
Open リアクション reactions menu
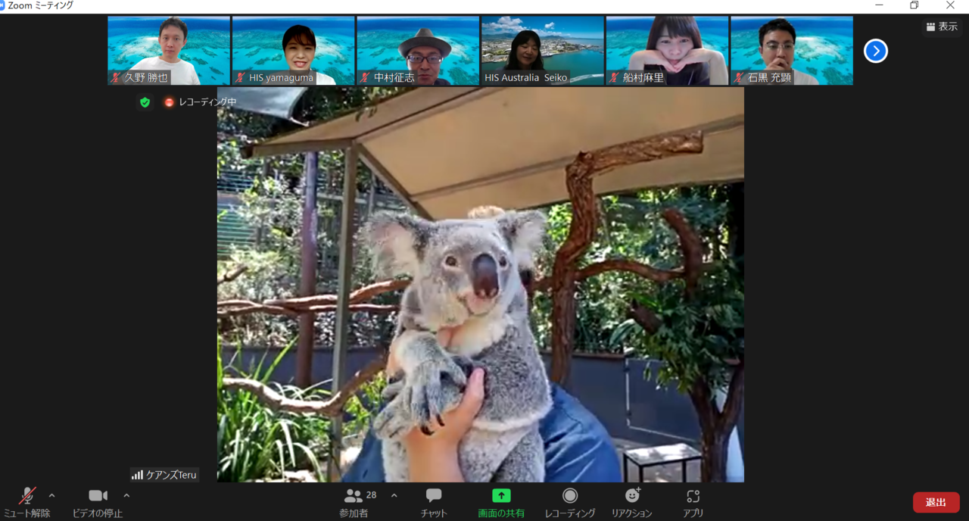tap(632, 502)
